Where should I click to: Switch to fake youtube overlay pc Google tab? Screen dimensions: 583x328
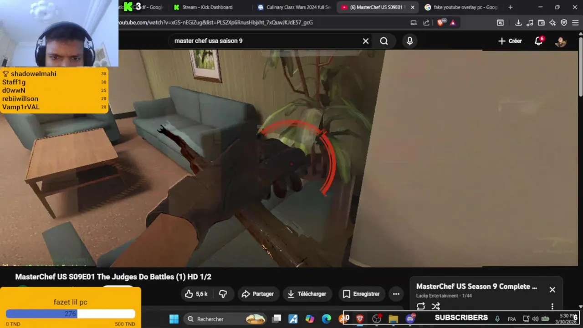(x=461, y=7)
